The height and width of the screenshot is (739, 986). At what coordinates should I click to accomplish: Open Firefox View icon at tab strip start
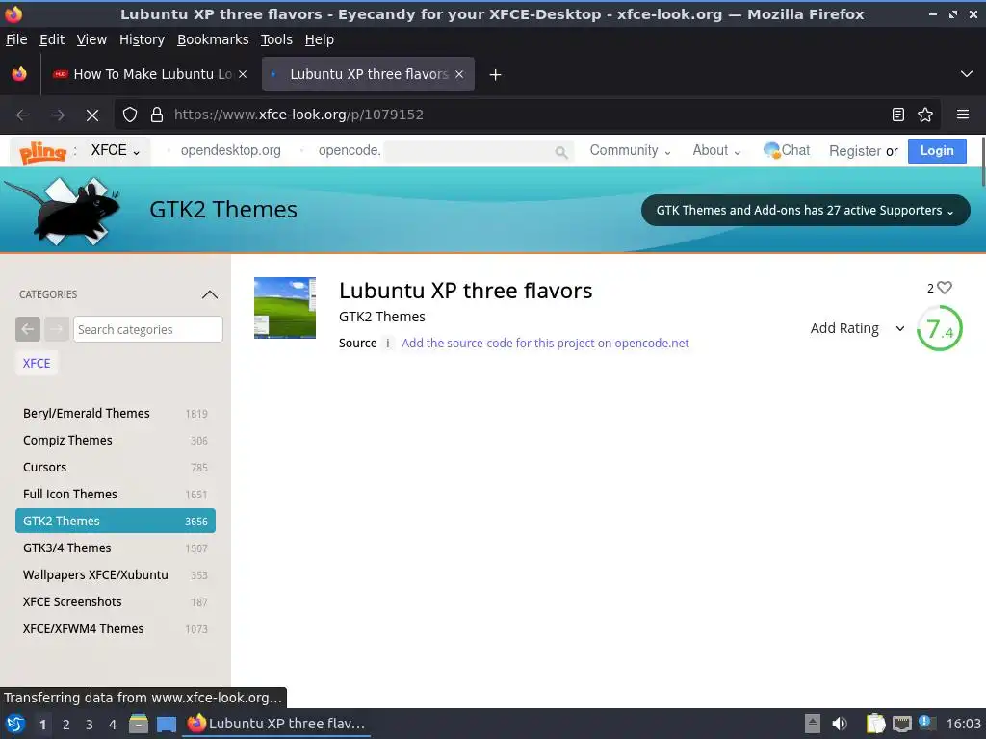pyautogui.click(x=19, y=74)
